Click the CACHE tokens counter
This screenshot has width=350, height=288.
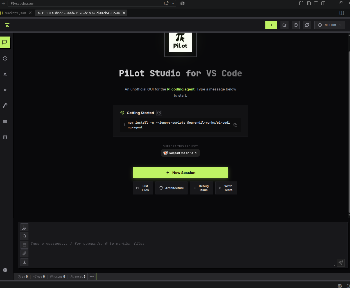point(58,277)
